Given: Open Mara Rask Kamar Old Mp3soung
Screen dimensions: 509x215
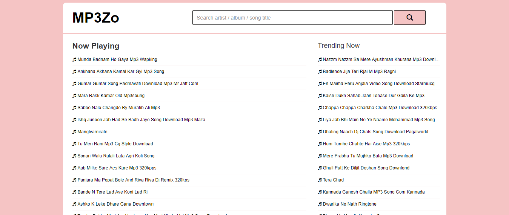Looking at the screenshot, I should (111, 96).
